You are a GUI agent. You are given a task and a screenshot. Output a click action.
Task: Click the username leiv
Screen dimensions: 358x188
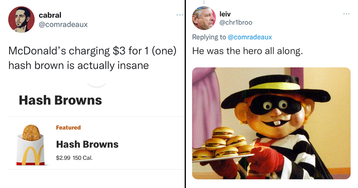click(224, 14)
